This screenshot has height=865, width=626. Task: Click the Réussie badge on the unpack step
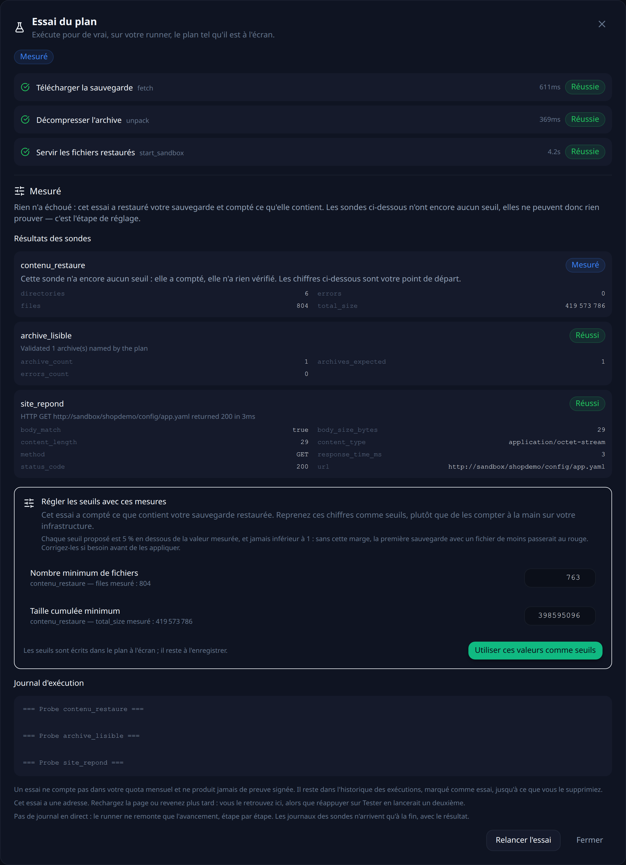[585, 120]
